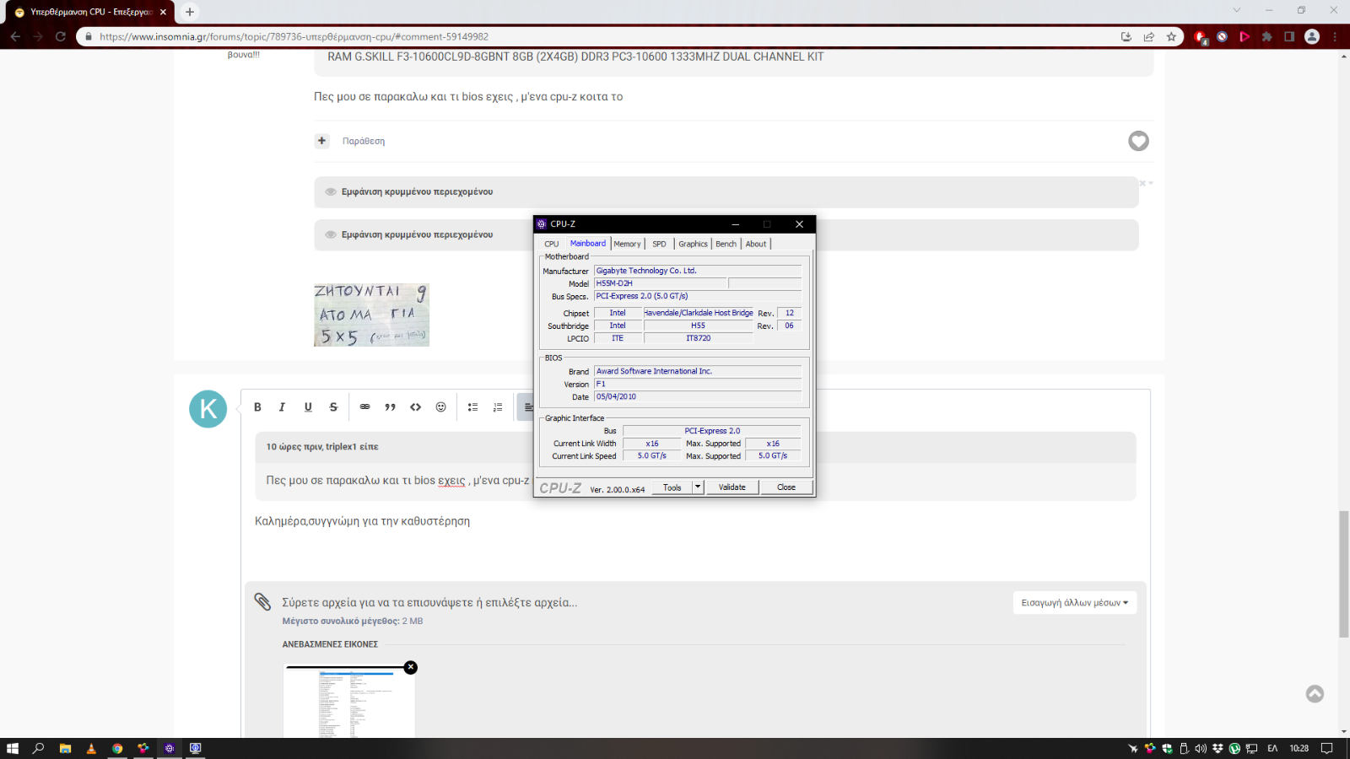Open a new browser tab
The width and height of the screenshot is (1350, 759).
[x=190, y=12]
